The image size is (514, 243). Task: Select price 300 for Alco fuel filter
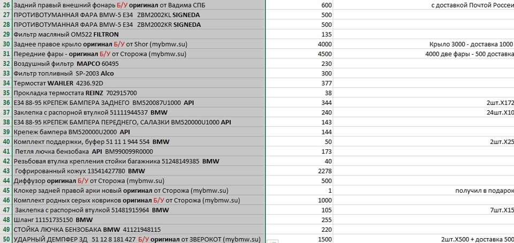coord(299,73)
